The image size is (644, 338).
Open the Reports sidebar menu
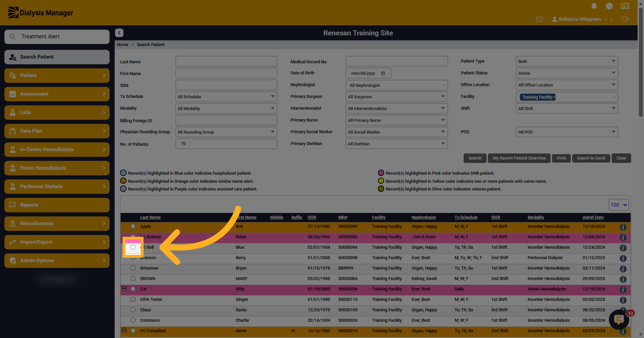[x=57, y=205]
